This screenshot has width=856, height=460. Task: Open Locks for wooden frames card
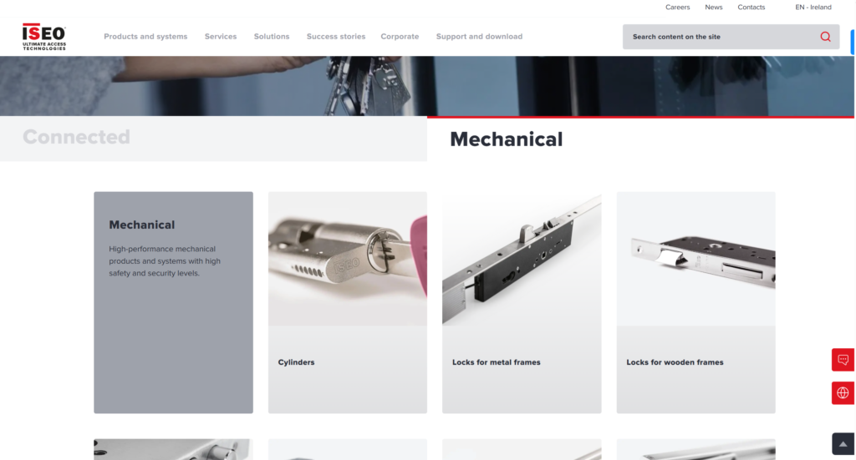(x=696, y=302)
